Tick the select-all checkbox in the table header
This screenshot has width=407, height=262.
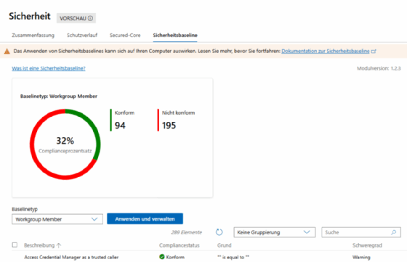tap(15, 245)
